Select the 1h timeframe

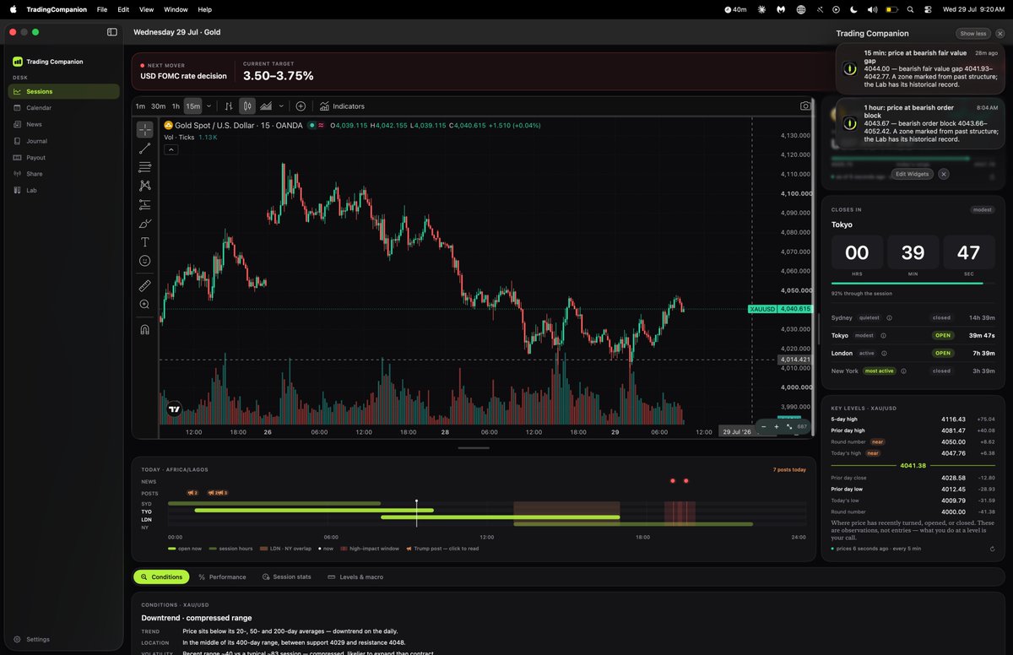[176, 106]
